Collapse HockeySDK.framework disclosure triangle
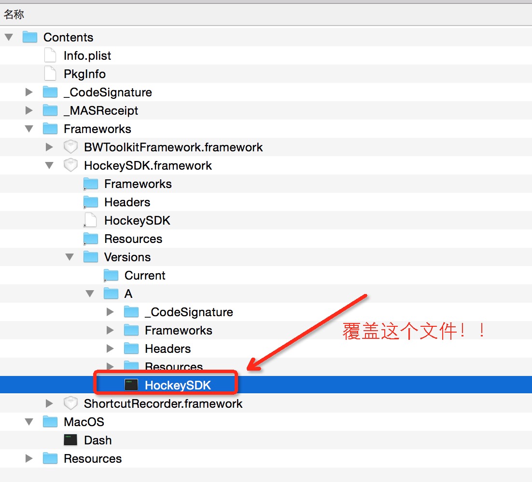 click(x=50, y=165)
